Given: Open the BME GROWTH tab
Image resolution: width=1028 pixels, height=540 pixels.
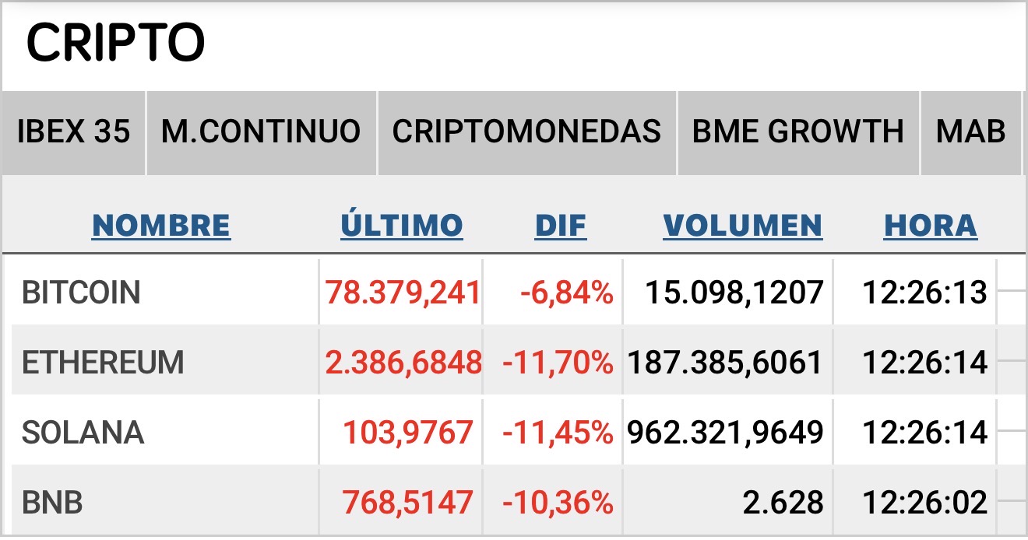Looking at the screenshot, I should click(x=798, y=132).
